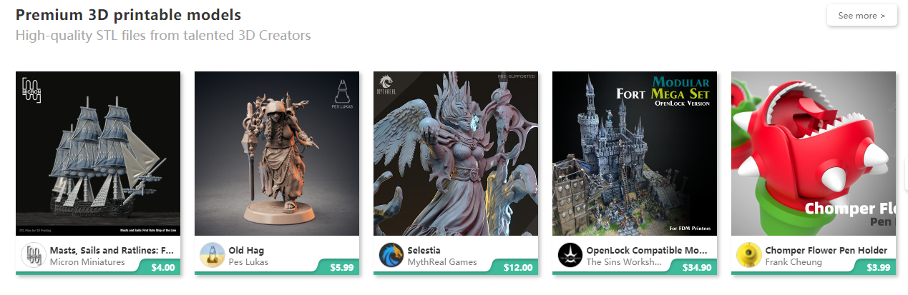Open the Old Hag figurine thumbnail

(277, 154)
